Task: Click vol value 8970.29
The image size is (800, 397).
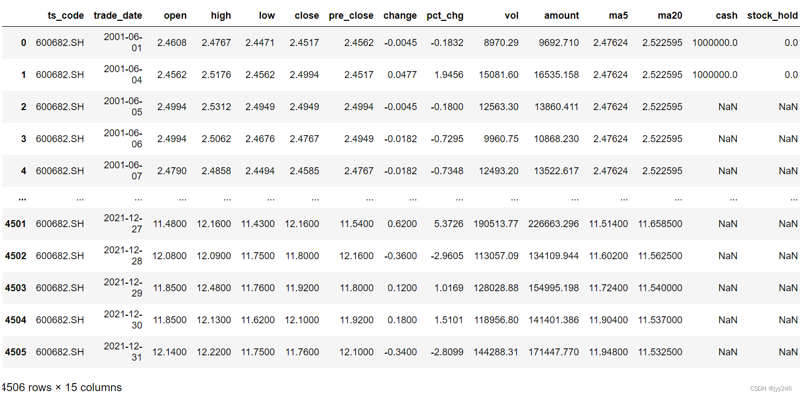Action: pyautogui.click(x=501, y=43)
